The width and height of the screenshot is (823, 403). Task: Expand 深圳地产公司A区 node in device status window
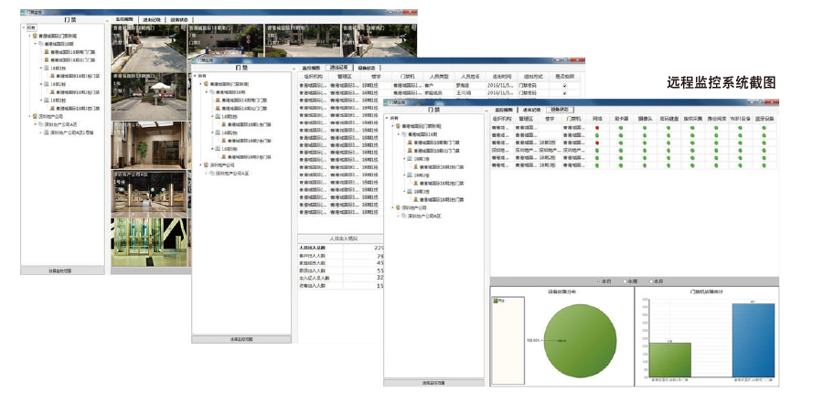399,217
